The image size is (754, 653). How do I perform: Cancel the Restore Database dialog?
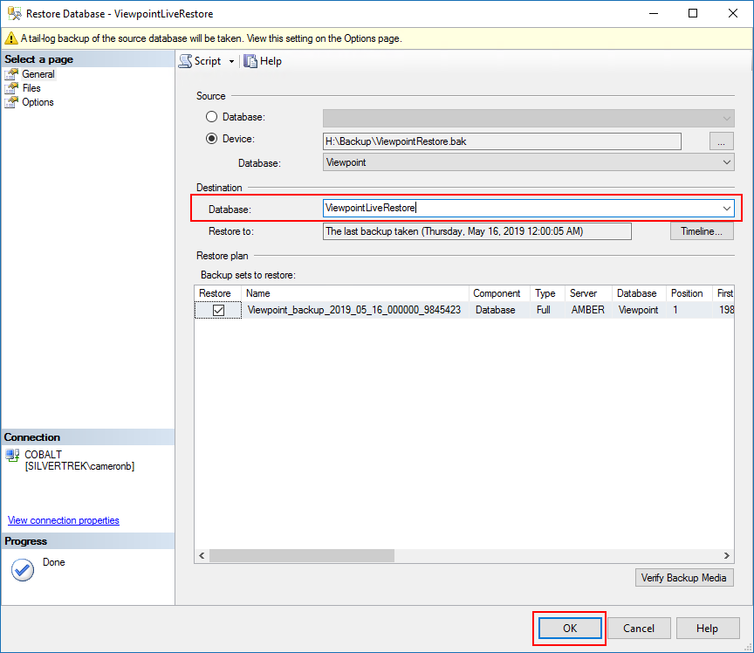[x=639, y=629]
